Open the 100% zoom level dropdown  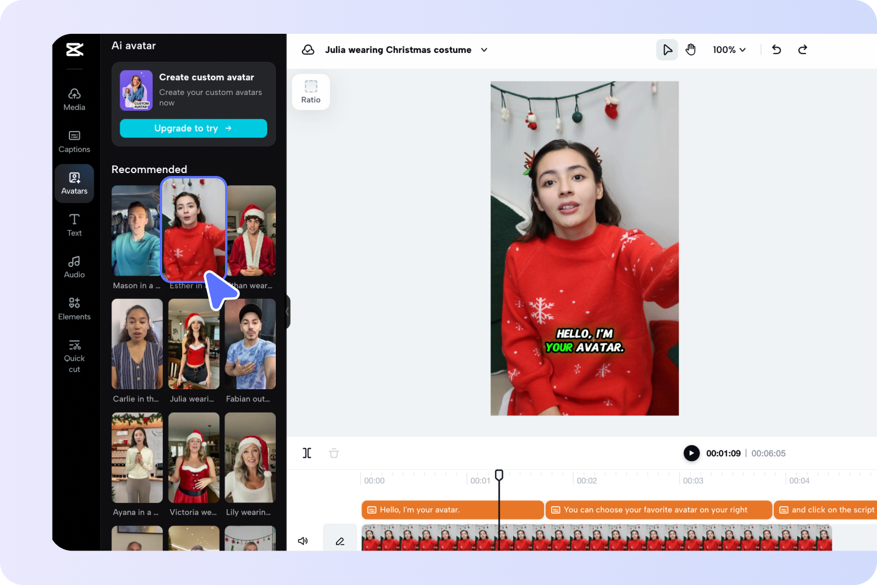click(x=728, y=50)
